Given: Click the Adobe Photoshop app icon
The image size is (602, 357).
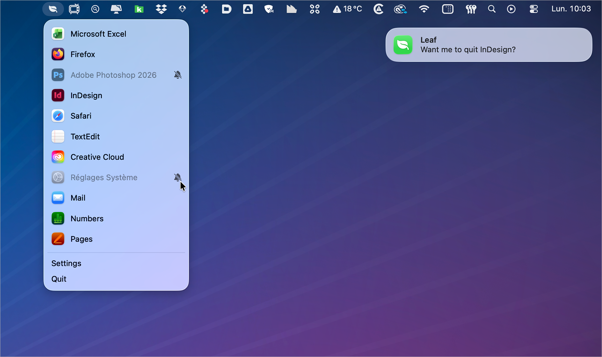Looking at the screenshot, I should tap(58, 75).
